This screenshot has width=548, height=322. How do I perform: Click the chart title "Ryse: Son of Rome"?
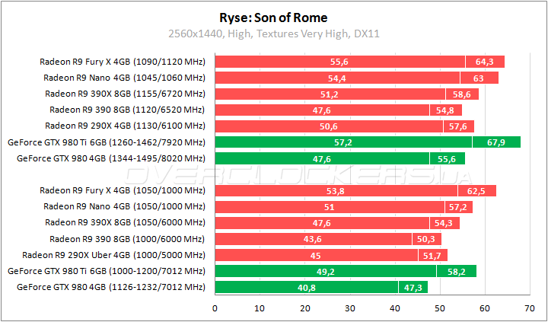(x=273, y=17)
